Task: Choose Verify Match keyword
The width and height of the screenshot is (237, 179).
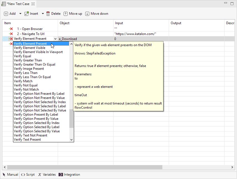Action: (x=41, y=81)
